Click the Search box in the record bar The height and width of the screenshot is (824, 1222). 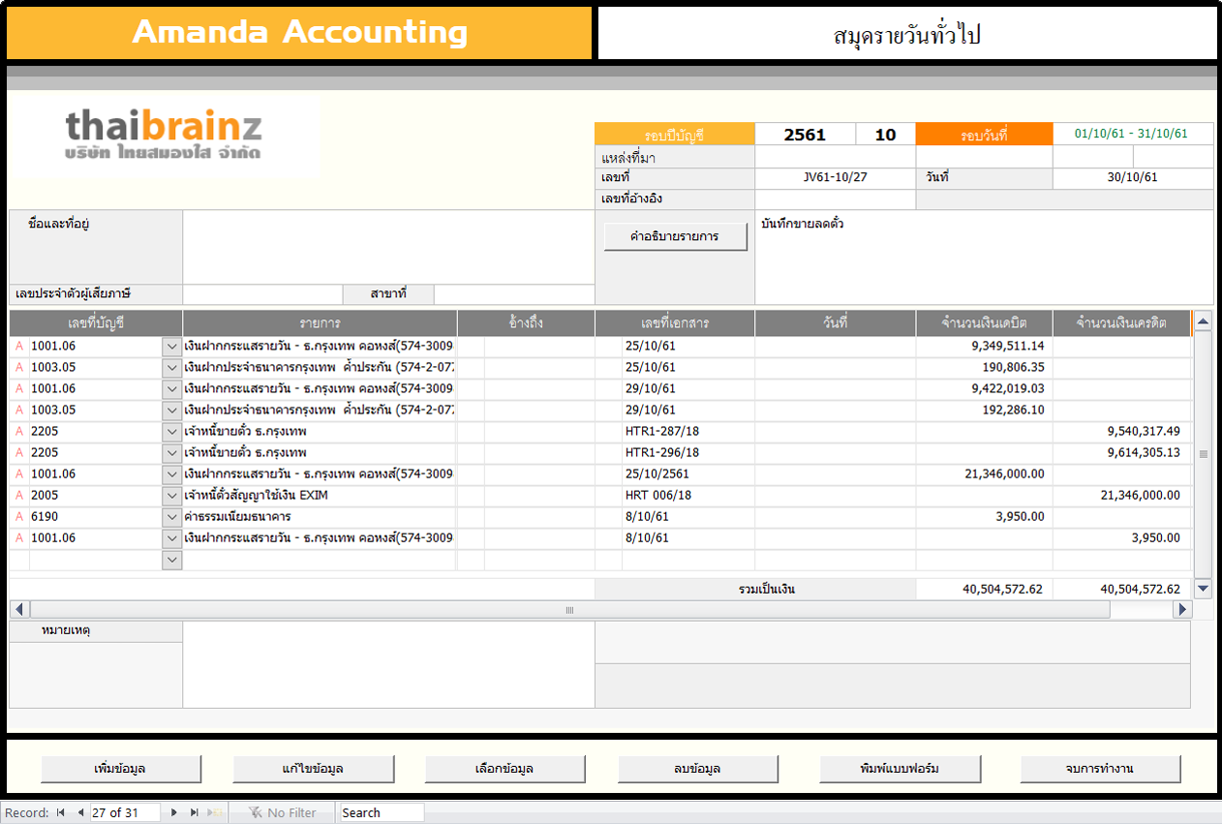382,813
